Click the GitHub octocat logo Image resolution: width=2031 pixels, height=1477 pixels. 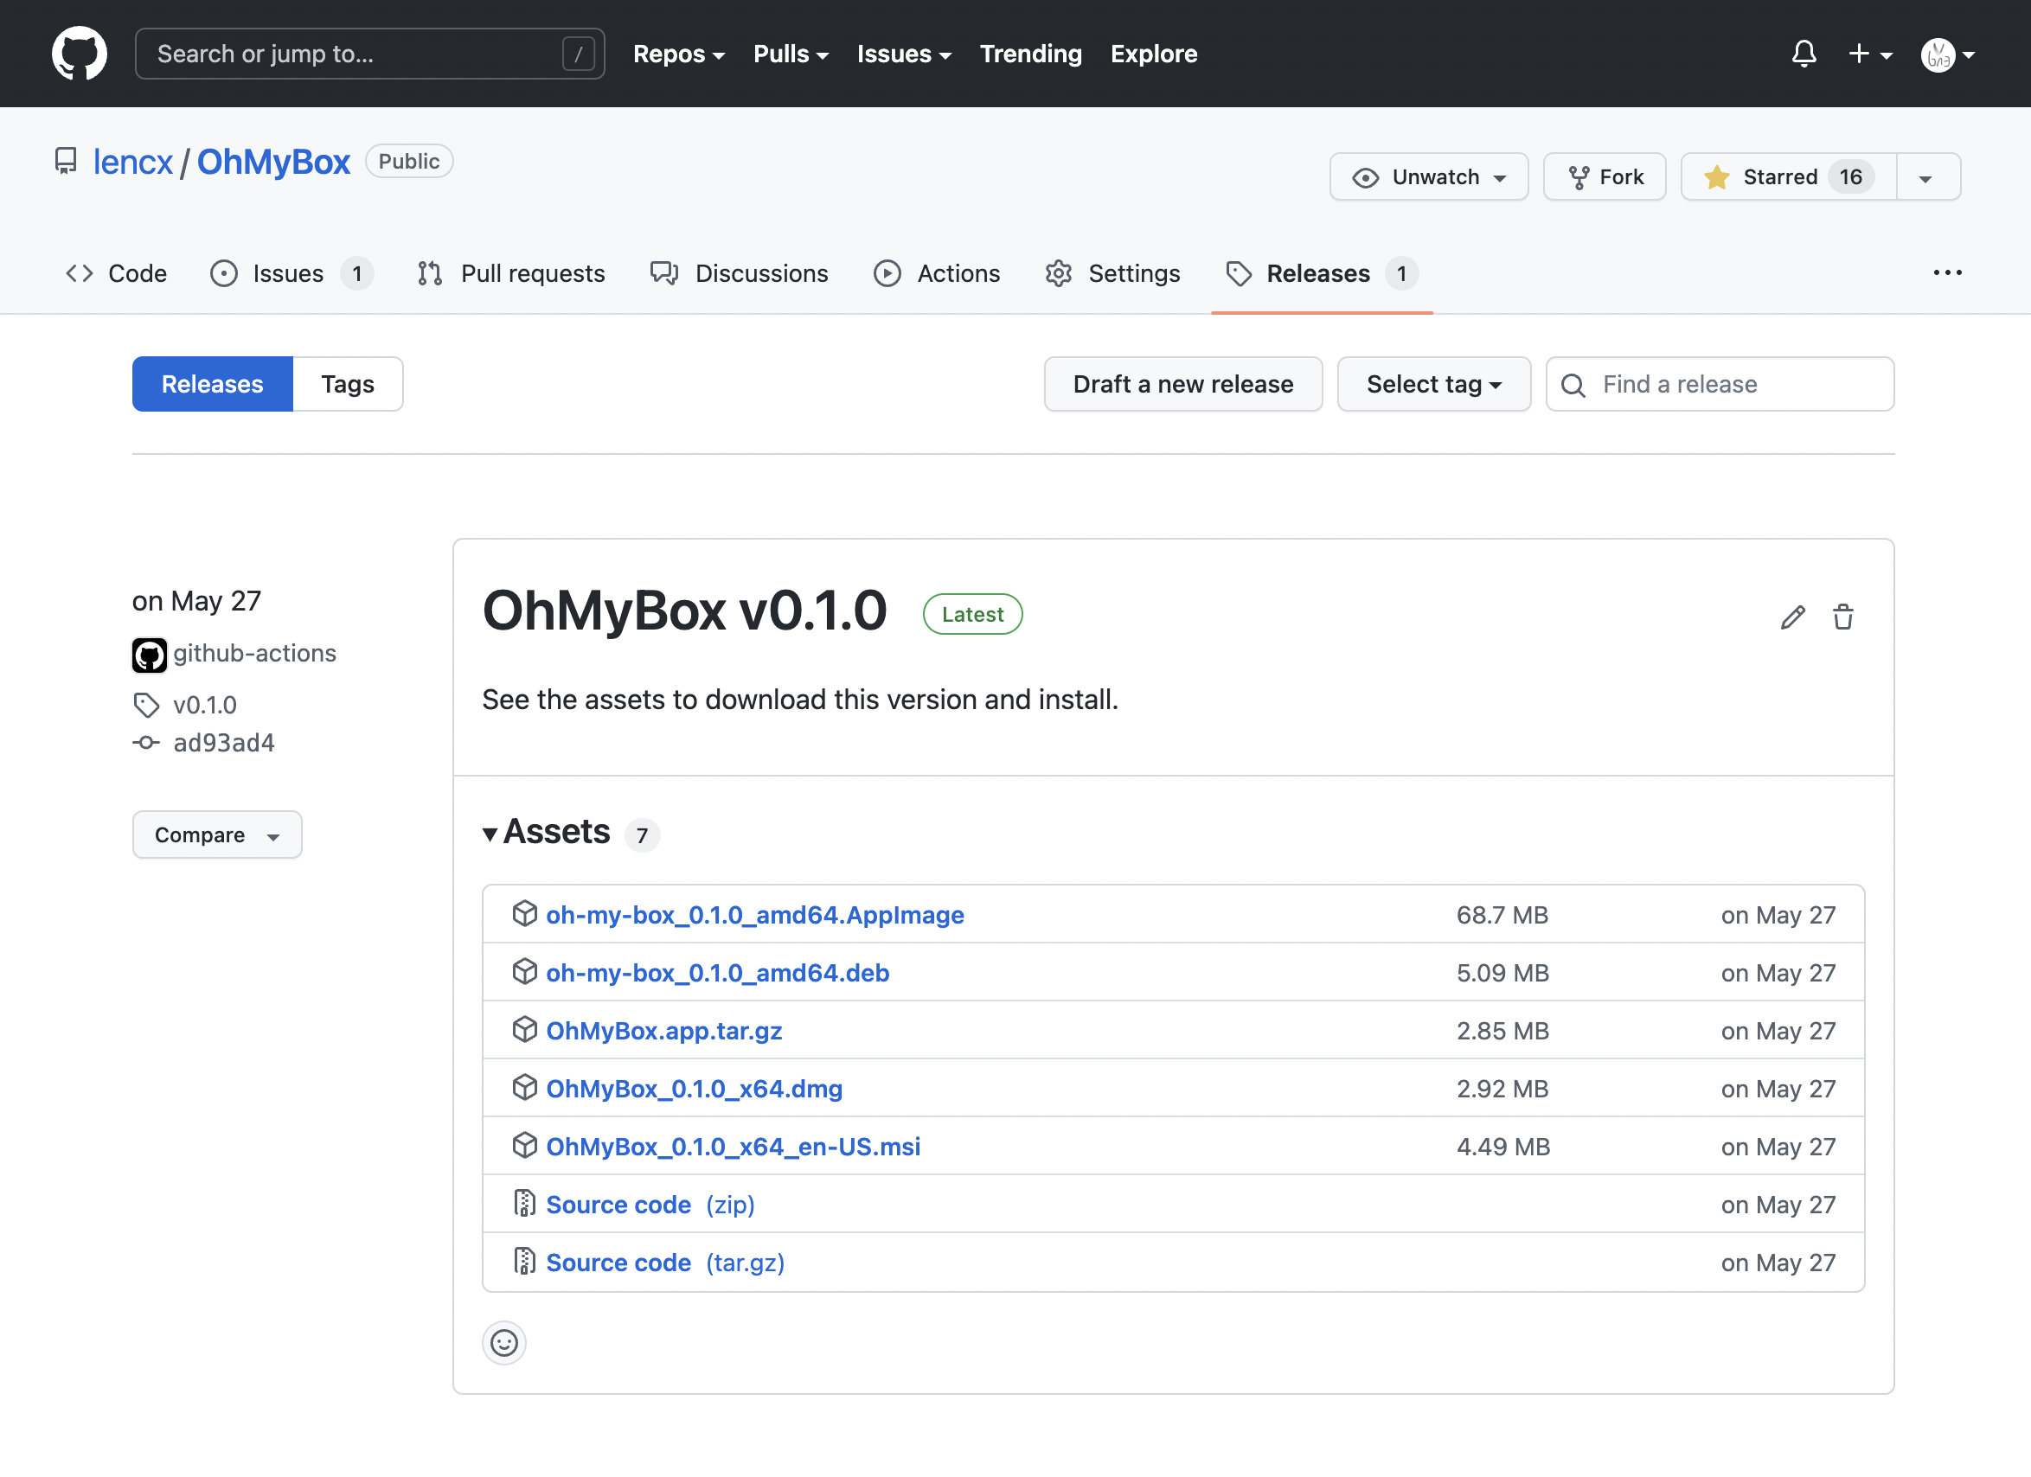pyautogui.click(x=80, y=52)
